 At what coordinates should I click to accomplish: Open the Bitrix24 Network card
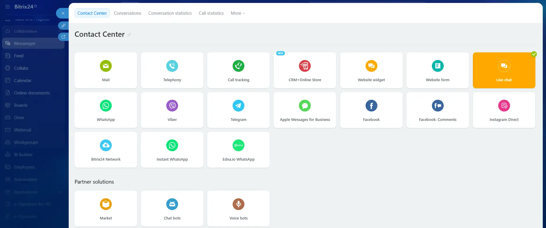(106, 150)
